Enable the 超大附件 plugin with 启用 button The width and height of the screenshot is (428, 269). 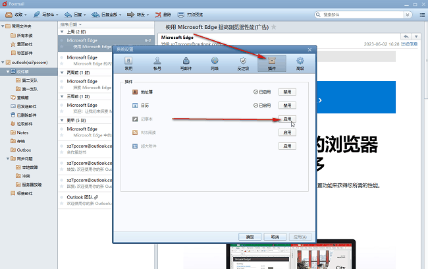point(287,146)
